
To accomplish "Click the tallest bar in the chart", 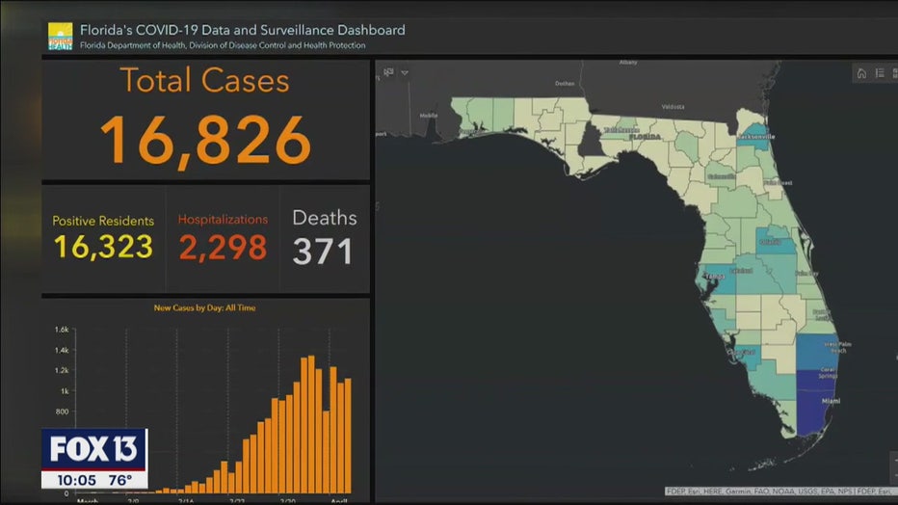I will coord(311,424).
